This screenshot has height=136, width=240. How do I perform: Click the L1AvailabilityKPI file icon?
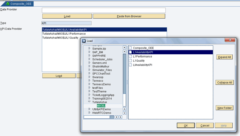click(x=130, y=52)
